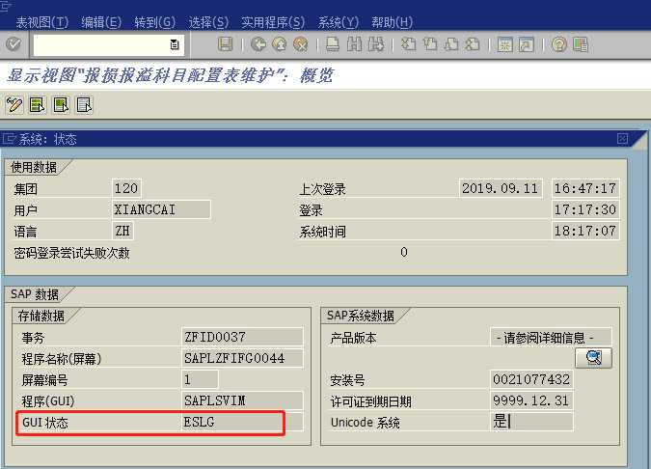651x469 pixels.
Task: Click the orange Cancel icon
Action: tap(300, 44)
